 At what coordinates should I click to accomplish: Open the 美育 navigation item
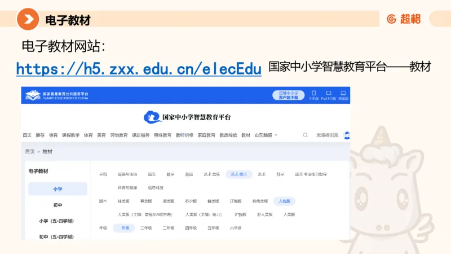coord(101,135)
